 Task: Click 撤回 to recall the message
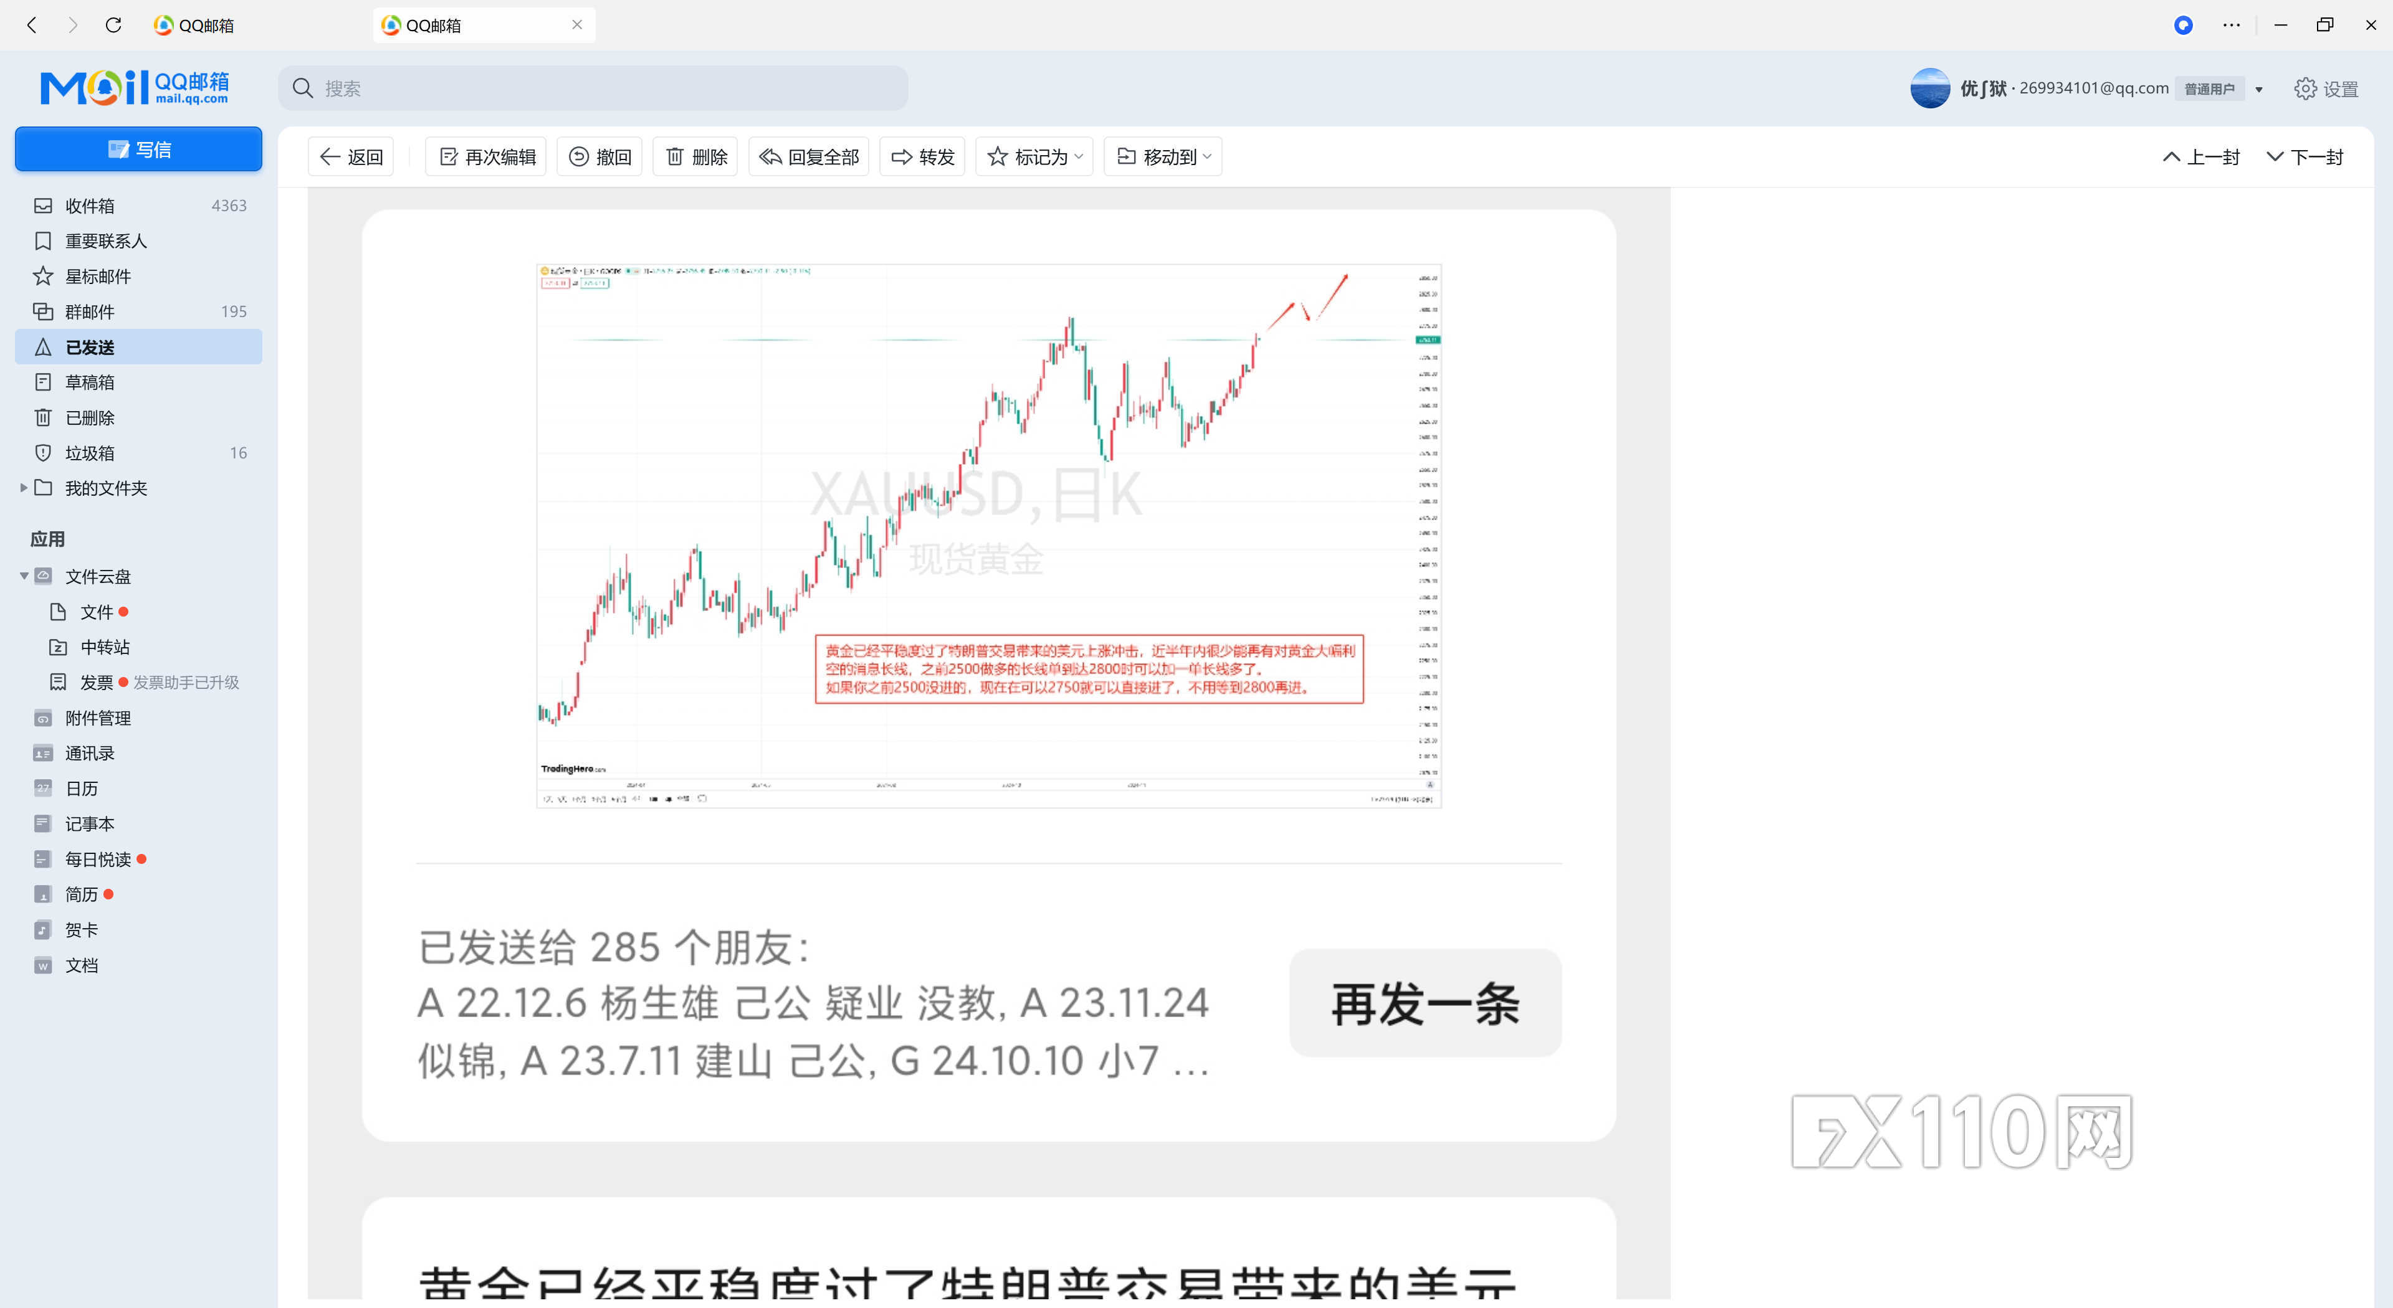tap(599, 157)
